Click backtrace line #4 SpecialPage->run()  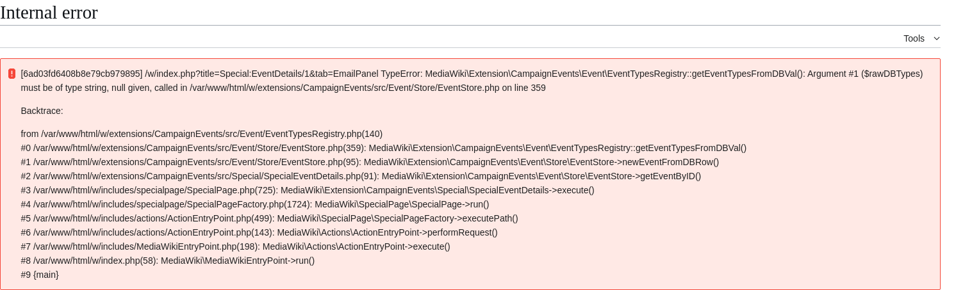(x=255, y=204)
